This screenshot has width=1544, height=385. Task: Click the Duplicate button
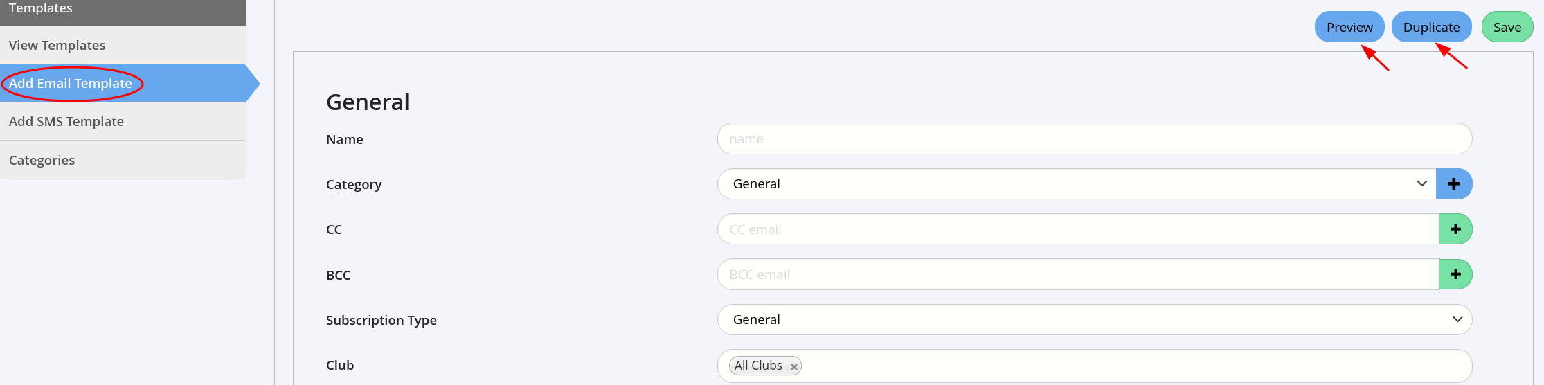[1431, 27]
